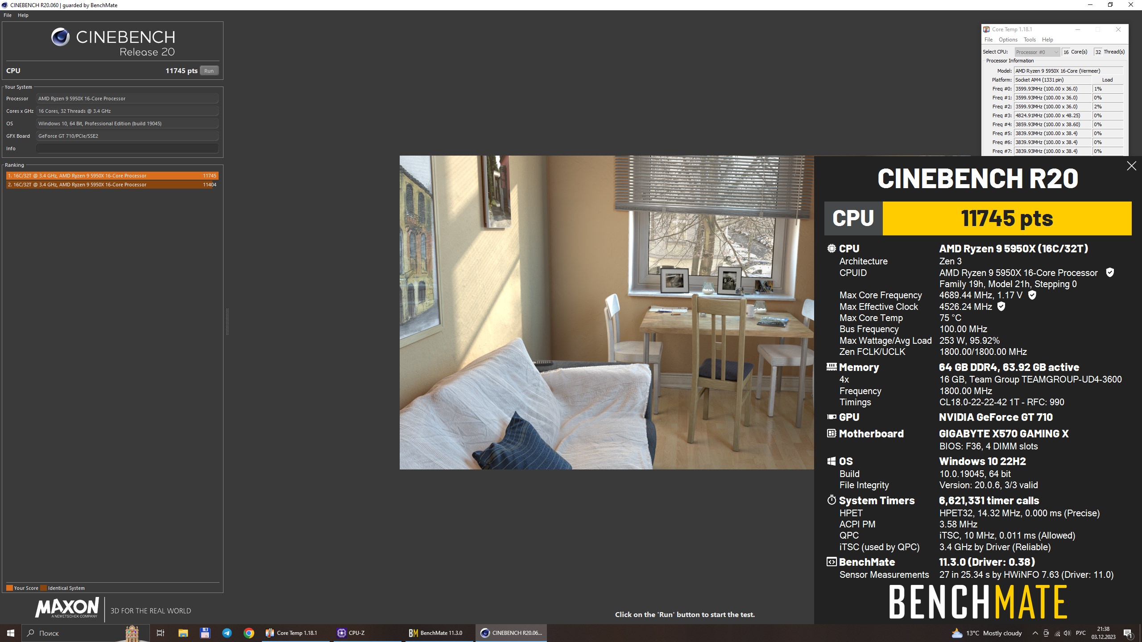1142x642 pixels.
Task: Click the Model field in Core Temp
Action: 1068,71
